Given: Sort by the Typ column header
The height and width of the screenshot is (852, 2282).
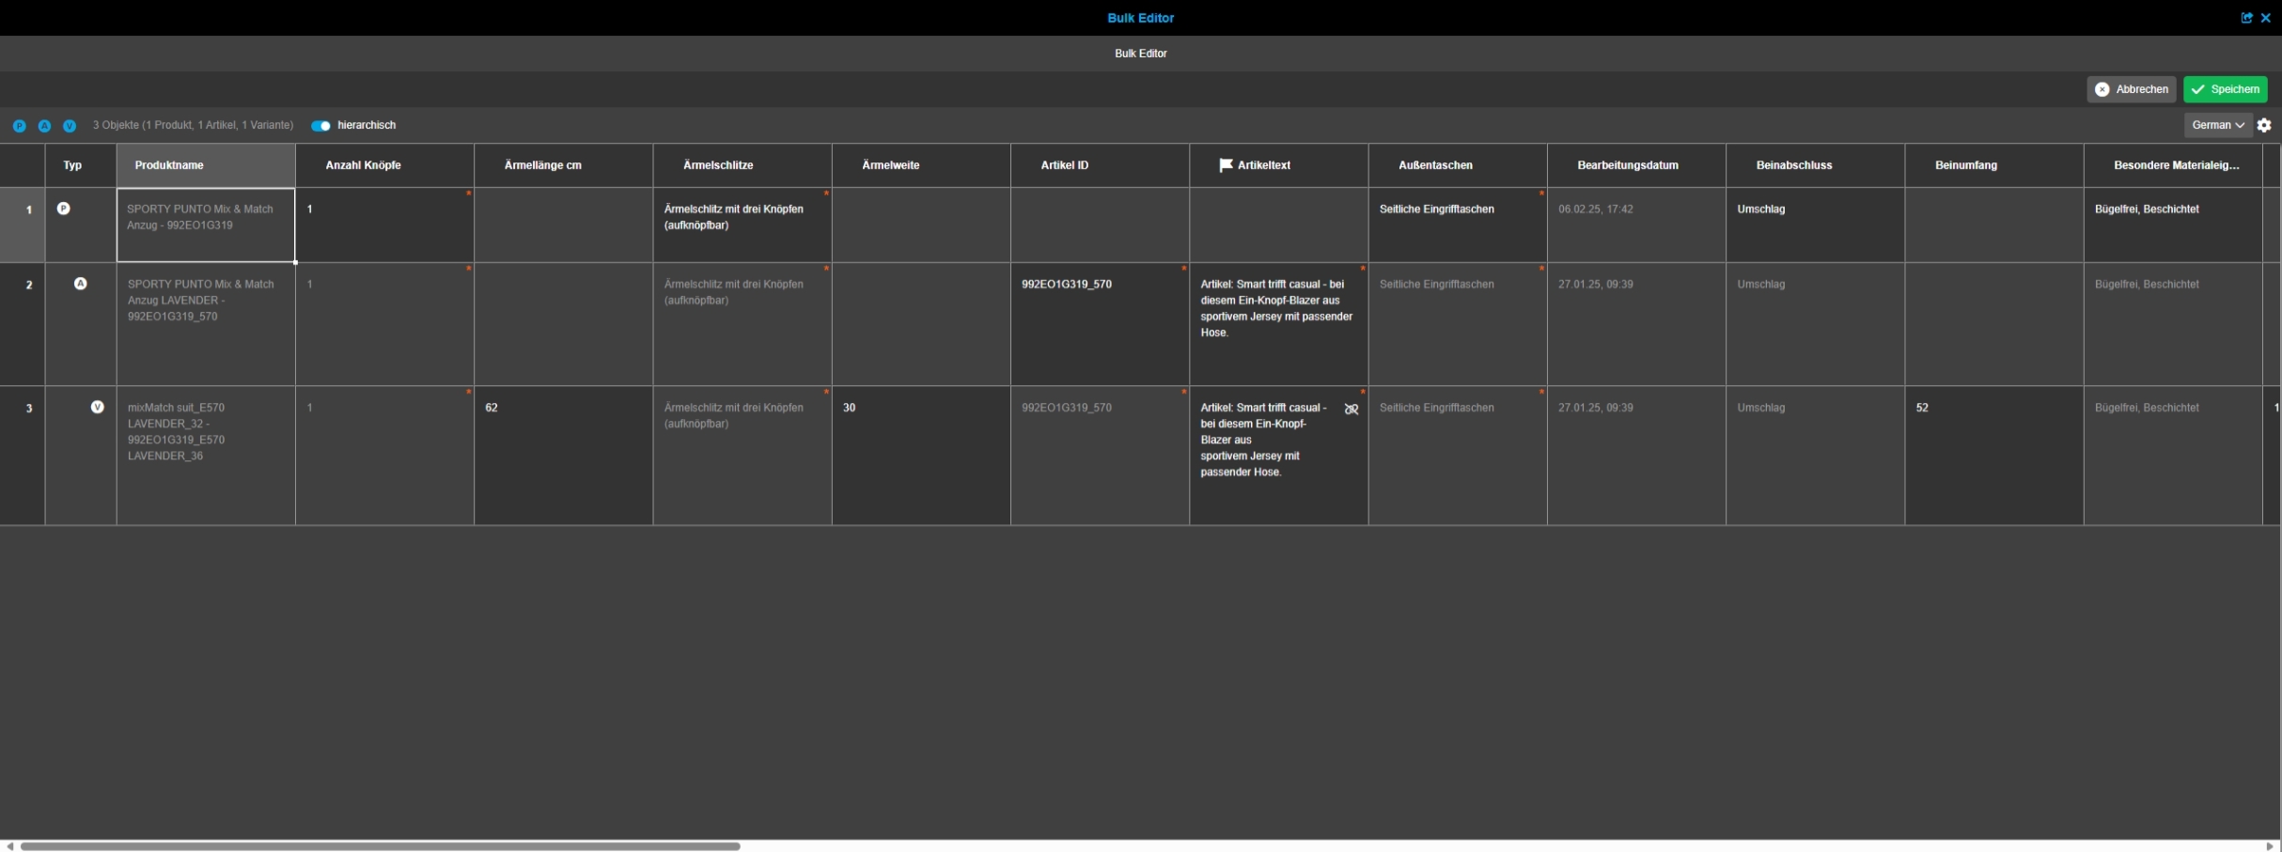Looking at the screenshot, I should (81, 165).
